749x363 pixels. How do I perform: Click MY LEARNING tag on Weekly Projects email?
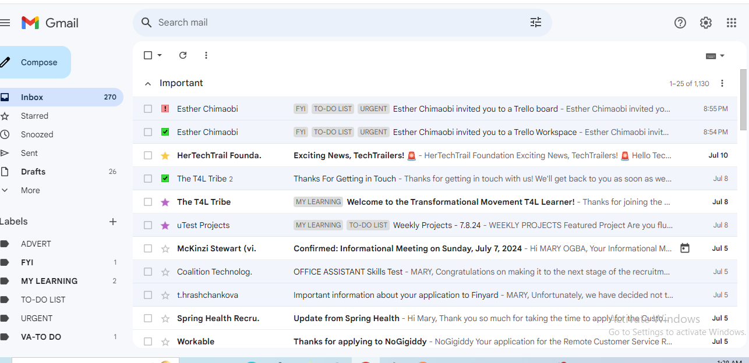(x=318, y=225)
